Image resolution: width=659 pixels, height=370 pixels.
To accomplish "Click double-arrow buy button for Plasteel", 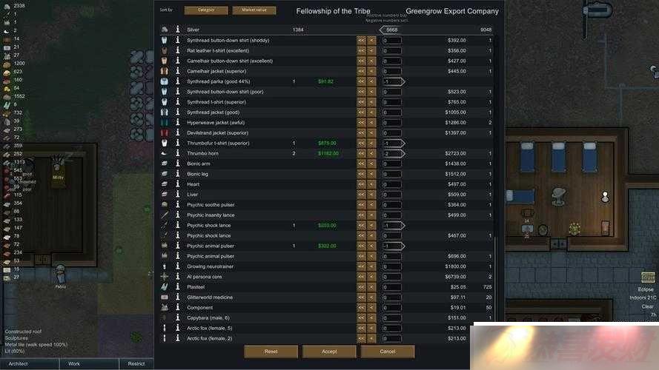I will click(x=361, y=287).
